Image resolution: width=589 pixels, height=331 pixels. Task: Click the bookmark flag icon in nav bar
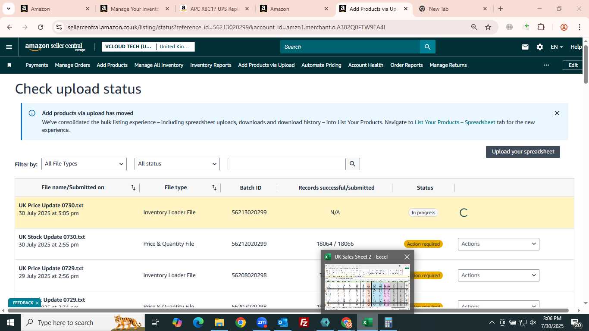(9, 65)
